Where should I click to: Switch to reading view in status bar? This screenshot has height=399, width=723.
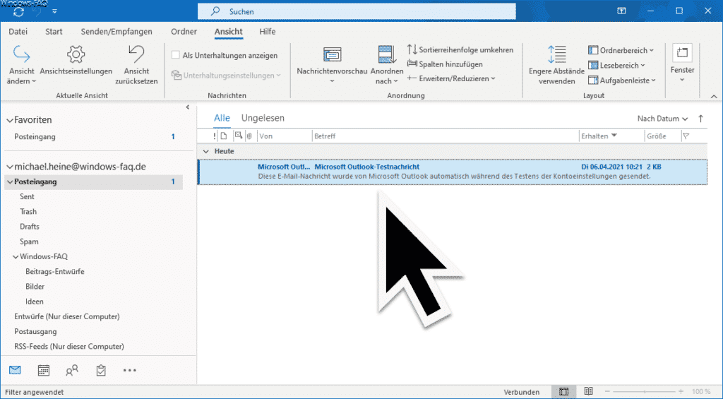coord(588,392)
